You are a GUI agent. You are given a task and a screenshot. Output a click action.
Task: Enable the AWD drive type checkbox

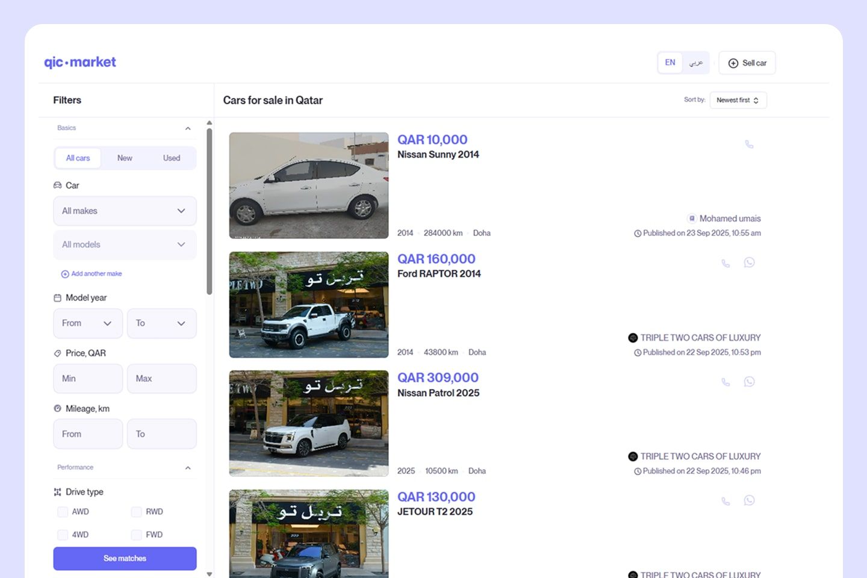coord(63,511)
